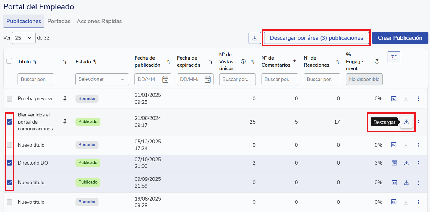Uncheck the Directorio DO row checkbox

pos(9,163)
